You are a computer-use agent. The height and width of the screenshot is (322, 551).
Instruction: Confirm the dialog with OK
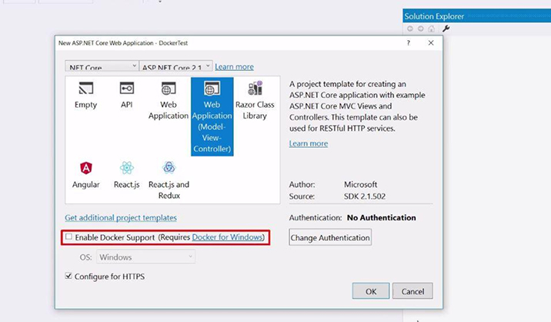tap(371, 291)
